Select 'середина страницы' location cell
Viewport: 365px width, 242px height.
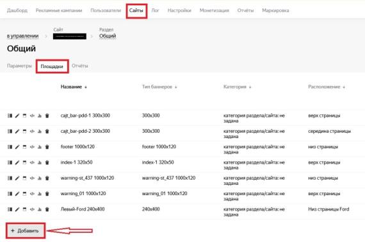pos(329,131)
